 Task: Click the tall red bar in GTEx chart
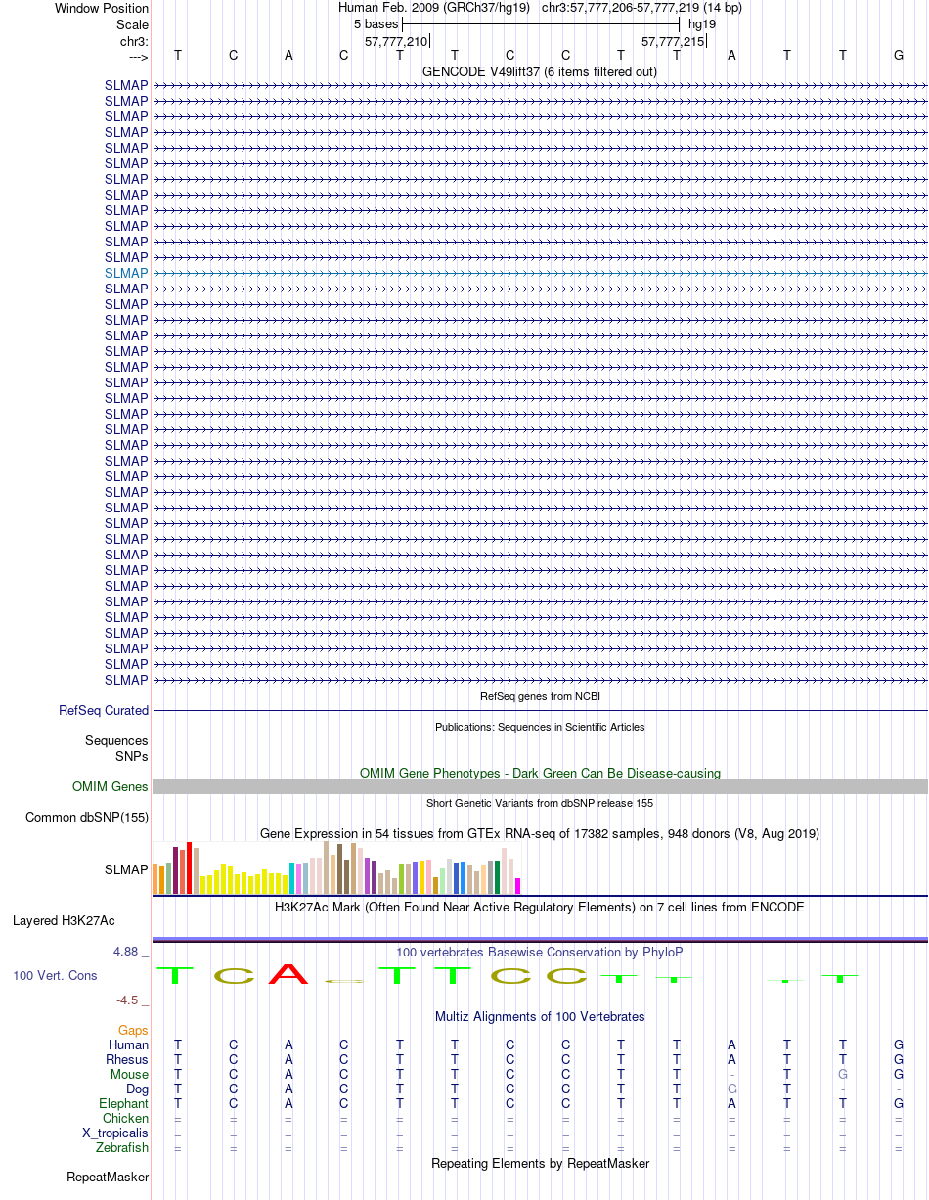(190, 867)
